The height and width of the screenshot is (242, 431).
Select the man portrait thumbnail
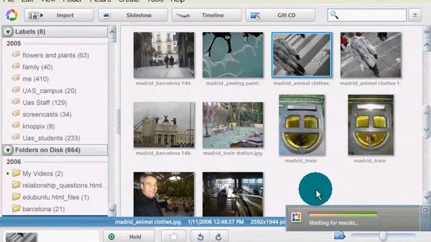click(164, 194)
